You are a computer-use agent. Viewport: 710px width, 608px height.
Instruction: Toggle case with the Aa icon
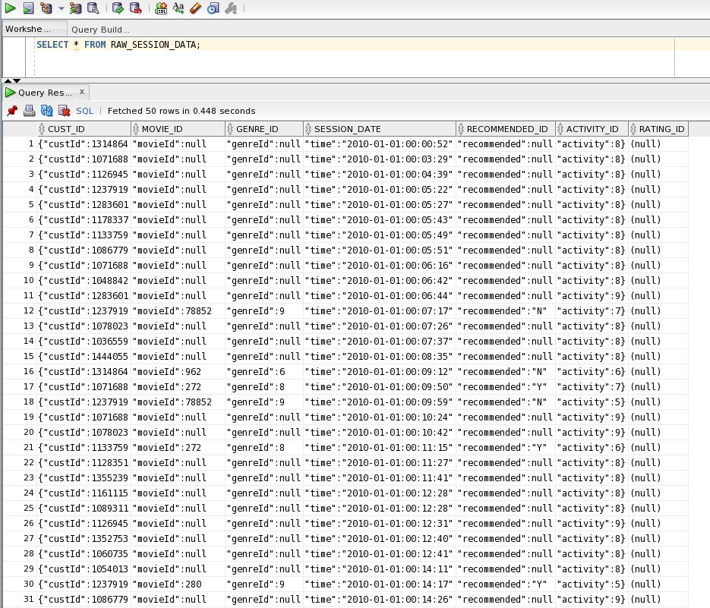[179, 8]
